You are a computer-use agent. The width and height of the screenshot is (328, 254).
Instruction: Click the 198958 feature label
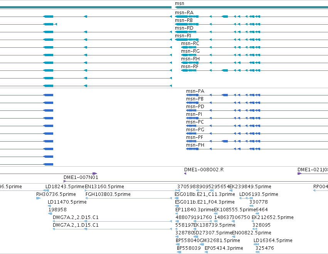[57, 210]
